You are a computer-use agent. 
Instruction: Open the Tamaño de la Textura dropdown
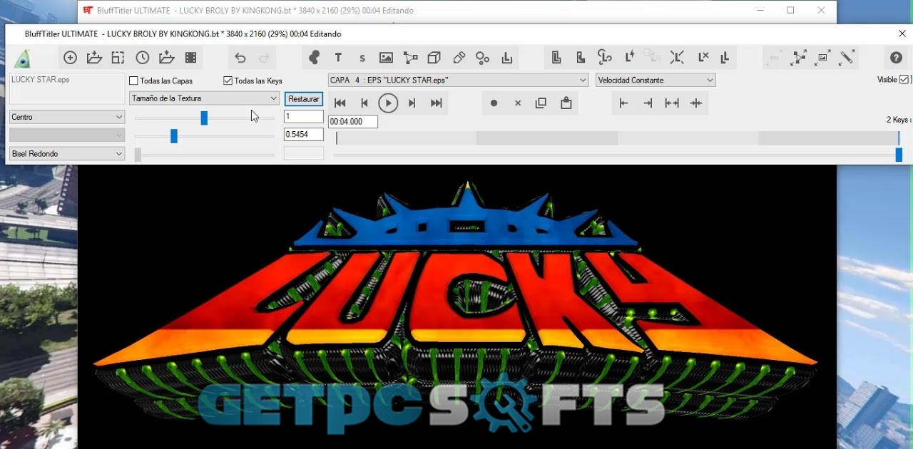[204, 98]
